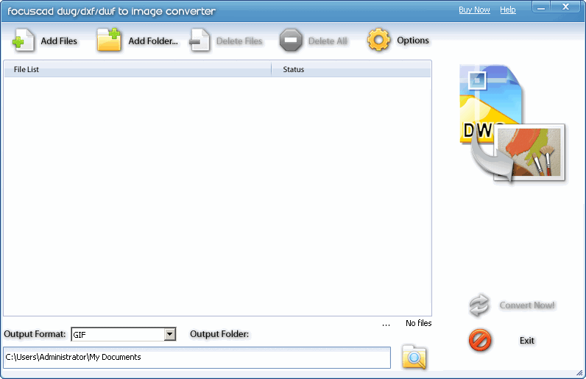Click the Convert Now arrows icon
The image size is (586, 379).
click(x=479, y=305)
